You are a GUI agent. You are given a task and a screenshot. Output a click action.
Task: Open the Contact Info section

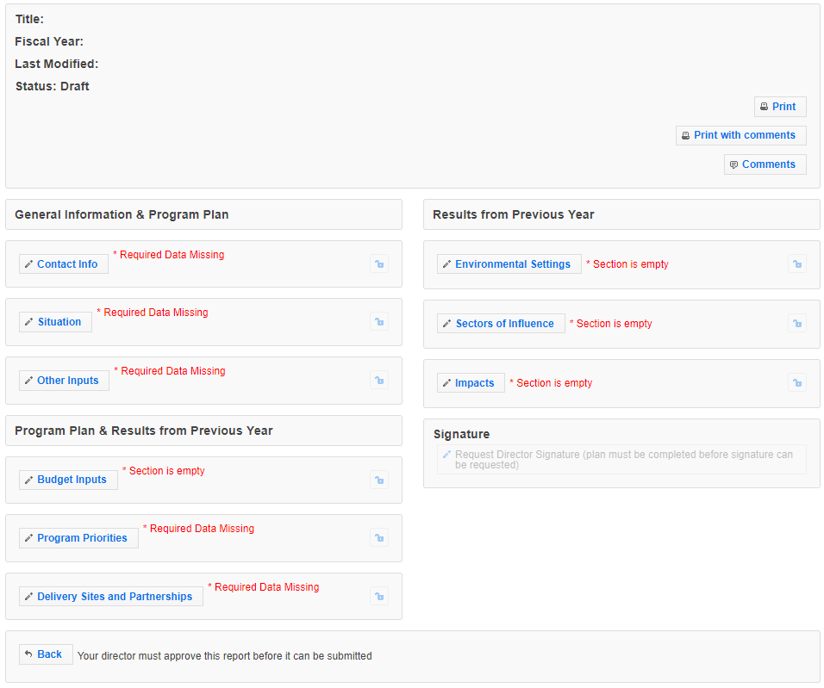[64, 264]
